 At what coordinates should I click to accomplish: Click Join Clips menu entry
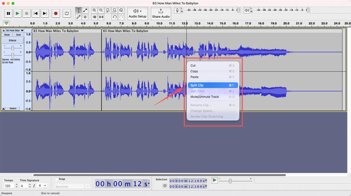coord(212,91)
